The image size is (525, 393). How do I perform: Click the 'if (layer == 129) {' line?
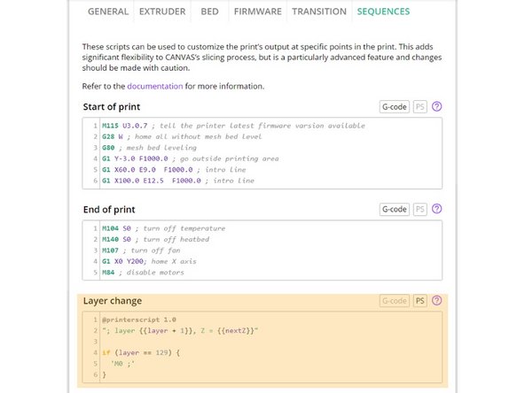point(141,353)
